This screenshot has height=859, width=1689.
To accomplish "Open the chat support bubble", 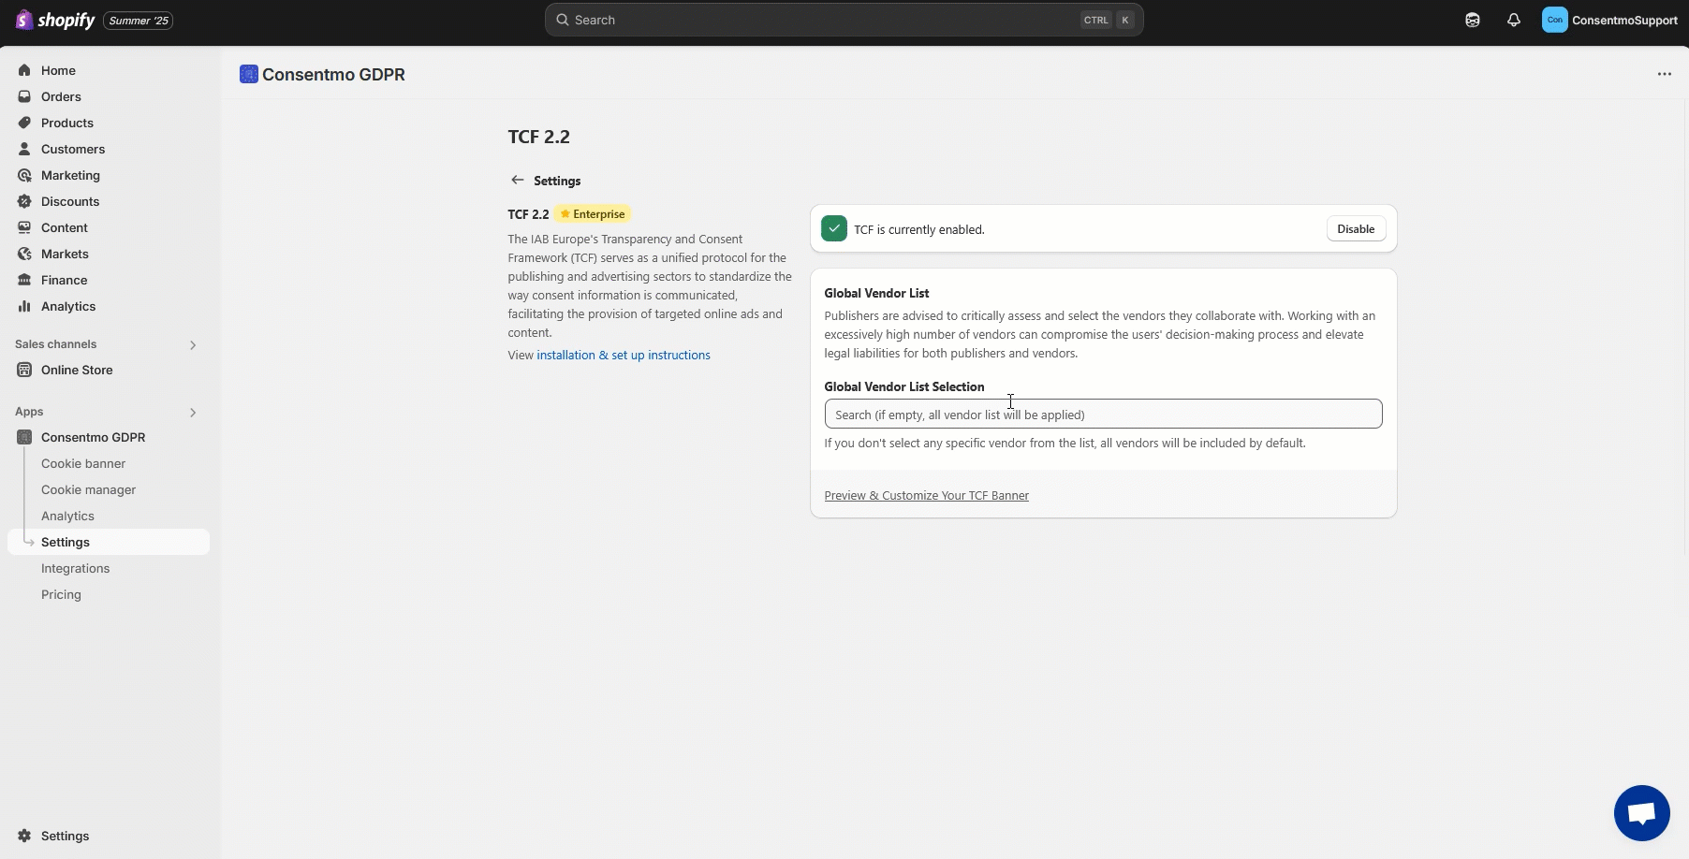I will 1641,813.
